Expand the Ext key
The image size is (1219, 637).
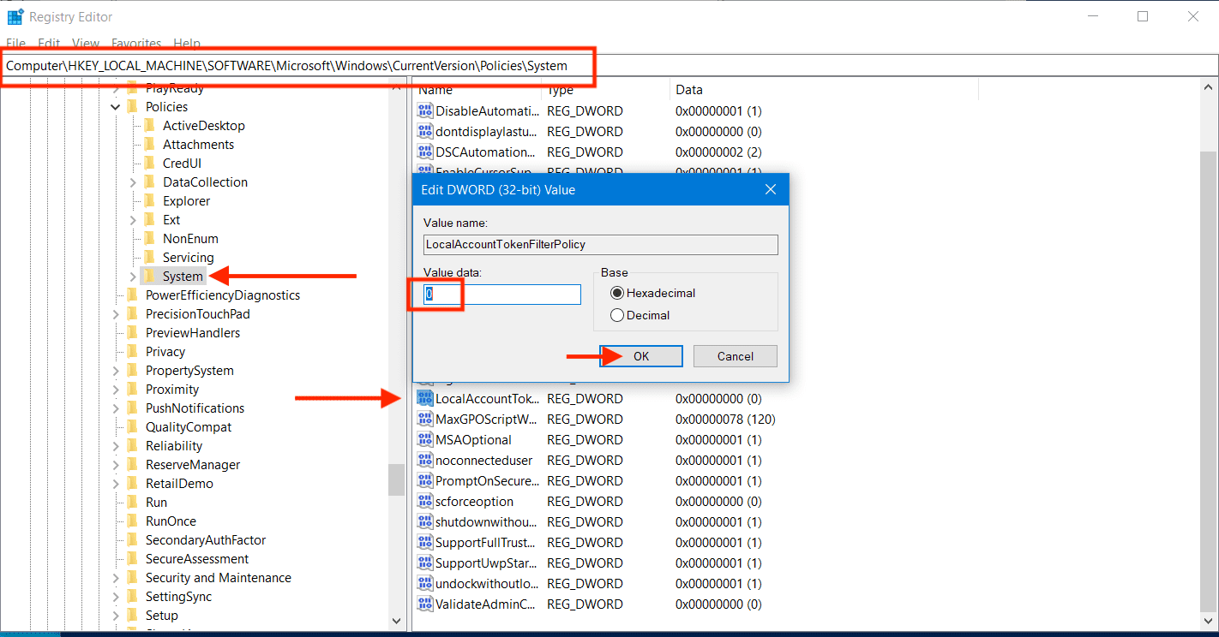(133, 220)
